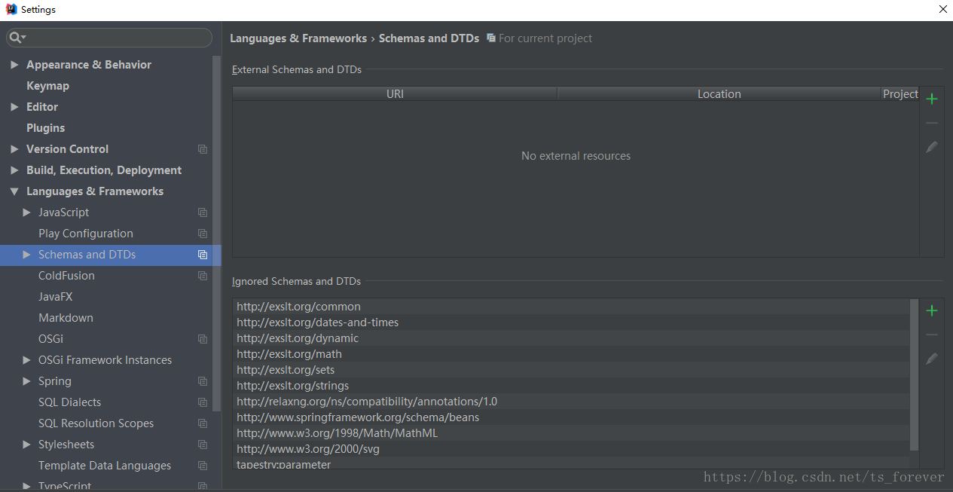Select Play Configuration in the tree
This screenshot has height=492, width=953.
coord(86,234)
